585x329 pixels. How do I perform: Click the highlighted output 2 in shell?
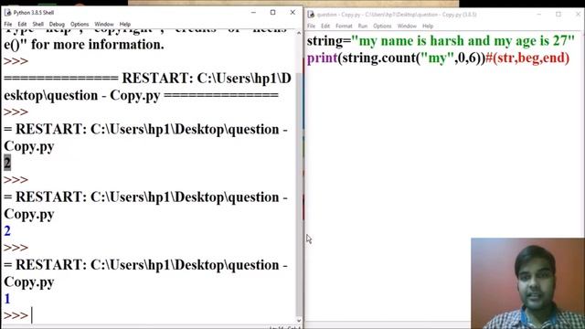pyautogui.click(x=7, y=163)
